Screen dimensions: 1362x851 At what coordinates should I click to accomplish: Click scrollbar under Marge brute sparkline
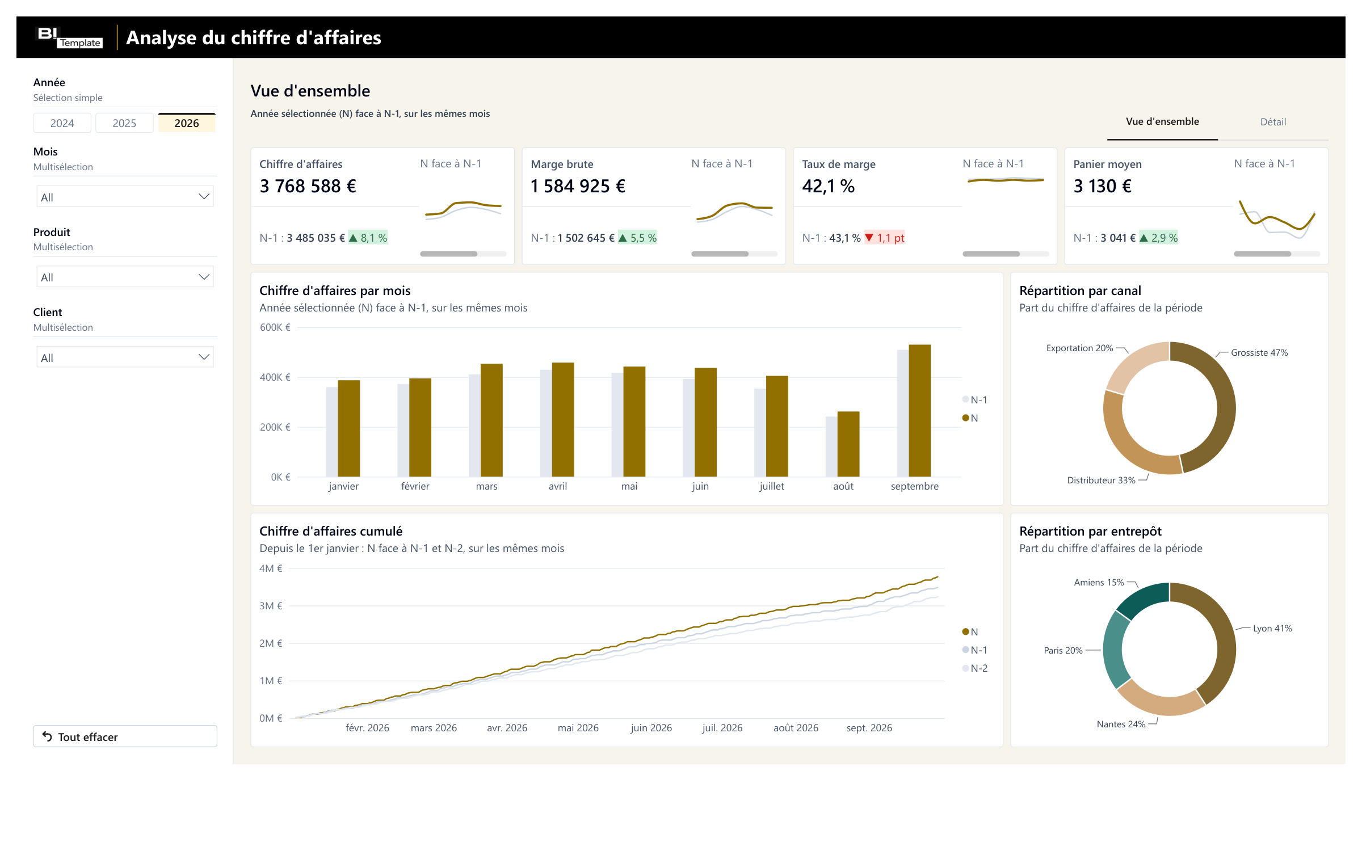coord(720,254)
